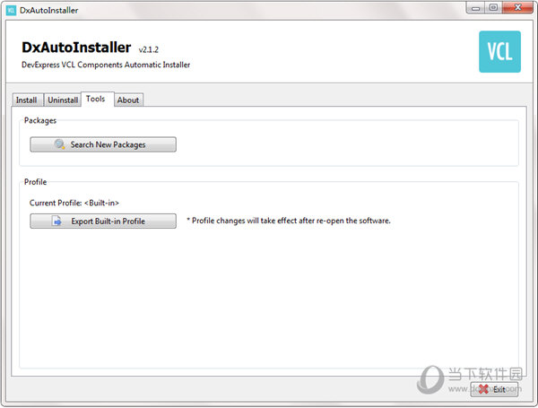Click the profile changes take effect note
The image size is (538, 408).
point(289,221)
